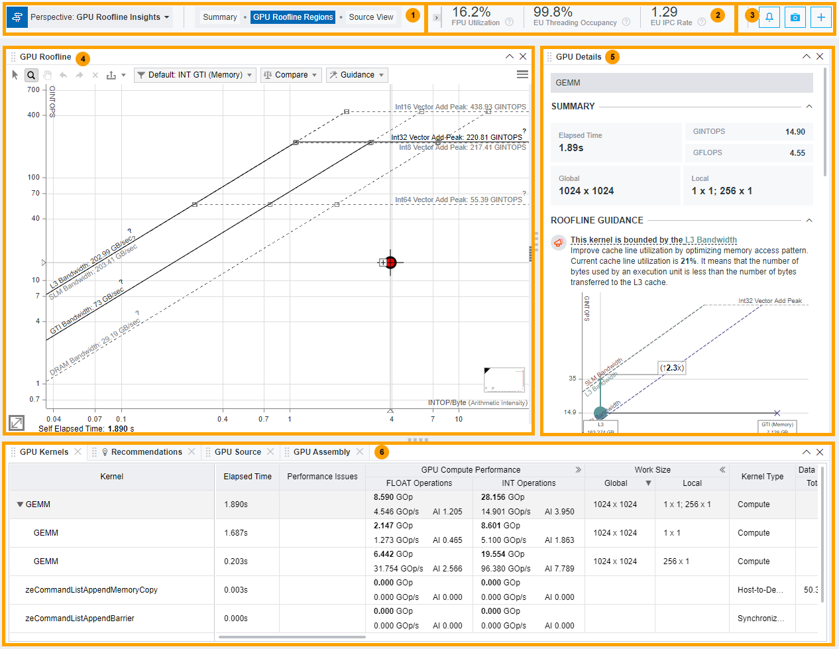Viewport: 839px width, 649px height.
Task: Open the Guidance dropdown
Action: (x=357, y=75)
